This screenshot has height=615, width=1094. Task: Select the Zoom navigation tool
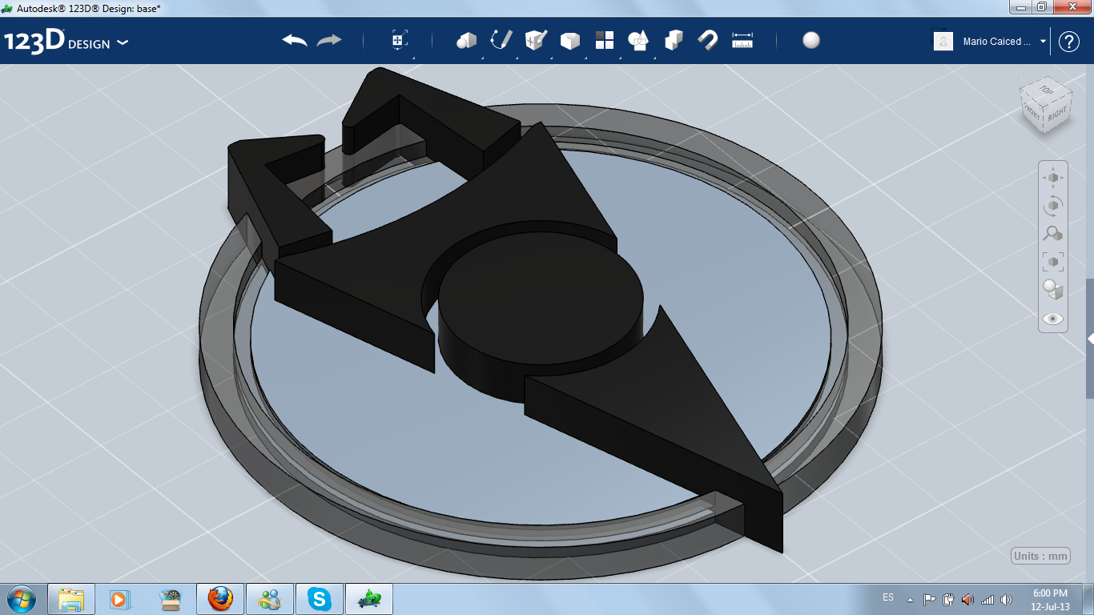click(1053, 233)
